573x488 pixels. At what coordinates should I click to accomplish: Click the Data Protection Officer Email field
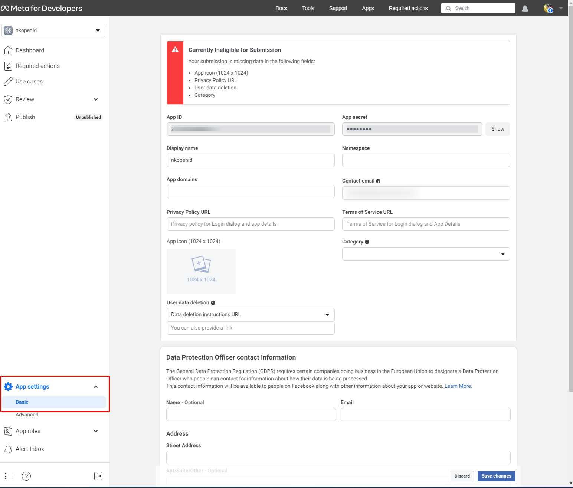[x=426, y=415]
